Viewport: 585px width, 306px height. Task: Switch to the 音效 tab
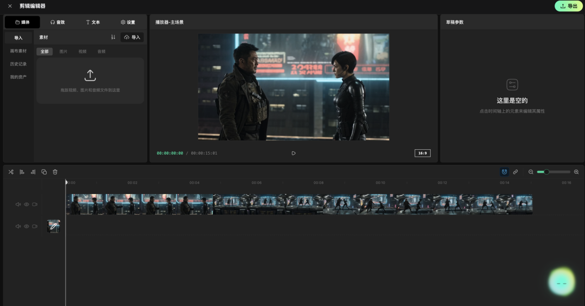57,22
